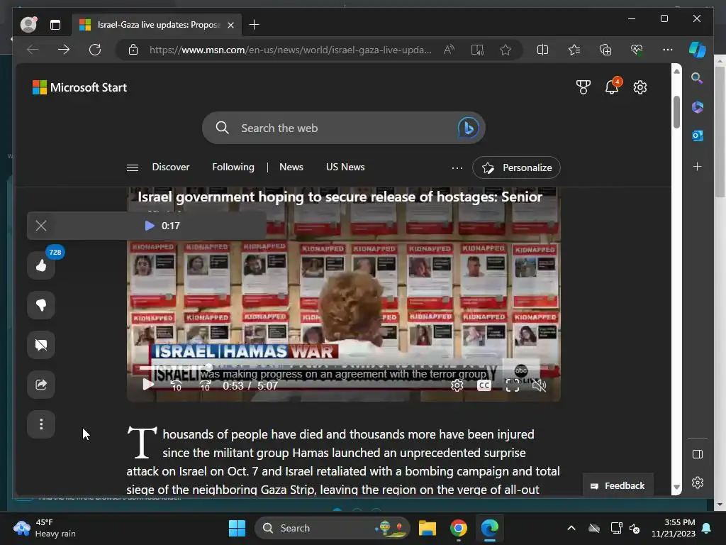Expand more navigation categories ellipsis
The image size is (726, 545).
point(457,167)
